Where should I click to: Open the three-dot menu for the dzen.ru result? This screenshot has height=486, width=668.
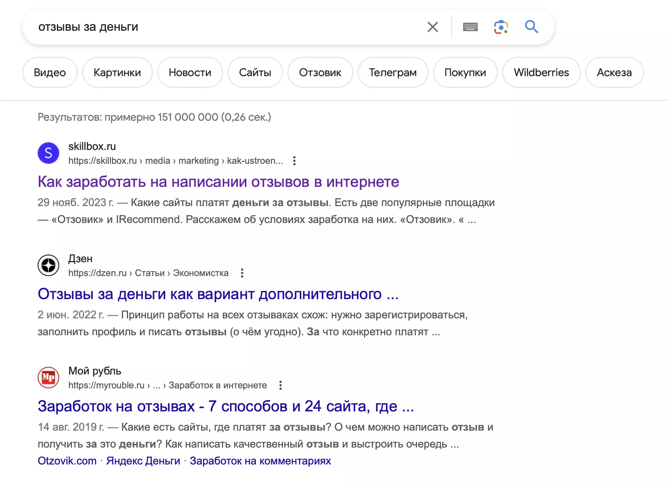click(x=242, y=273)
